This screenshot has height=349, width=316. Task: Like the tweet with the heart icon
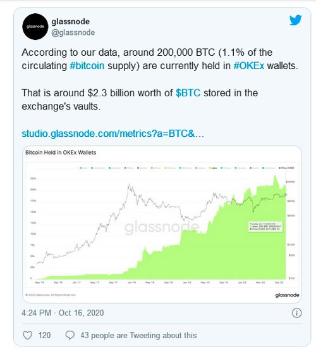pos(28,335)
